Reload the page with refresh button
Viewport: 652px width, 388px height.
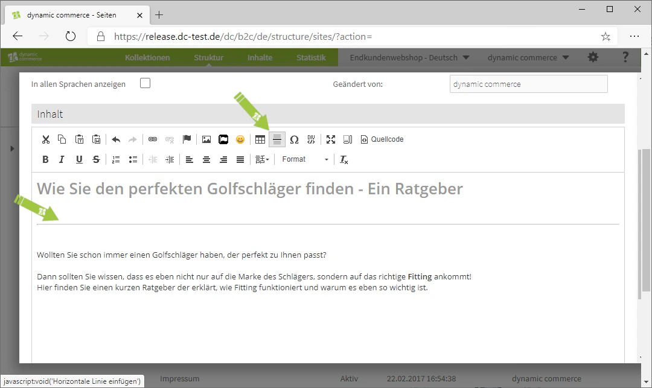point(71,36)
